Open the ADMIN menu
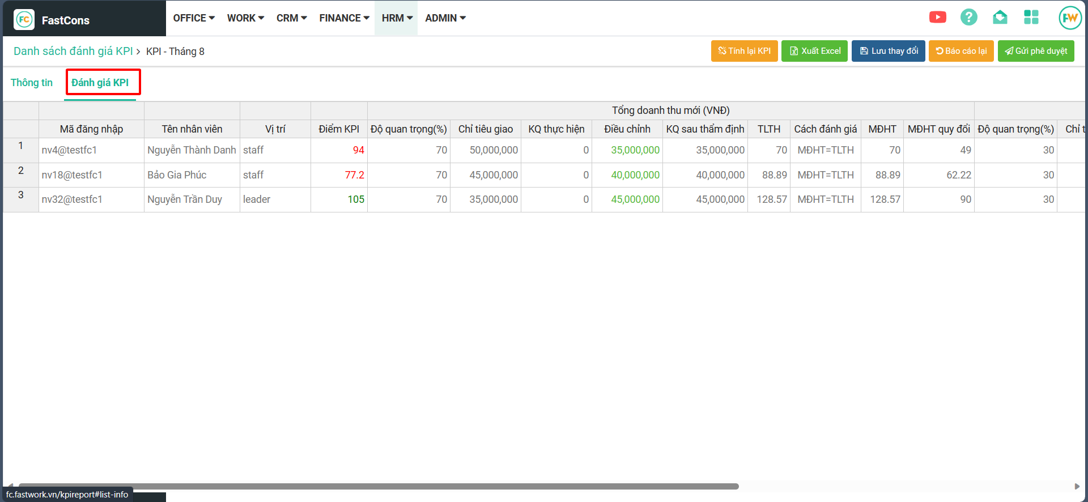1088x502 pixels. tap(445, 18)
